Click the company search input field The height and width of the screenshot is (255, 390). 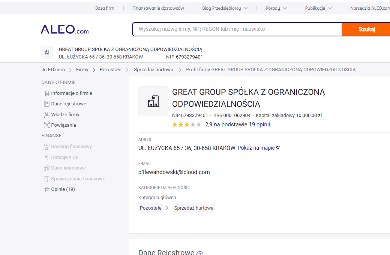(x=237, y=29)
